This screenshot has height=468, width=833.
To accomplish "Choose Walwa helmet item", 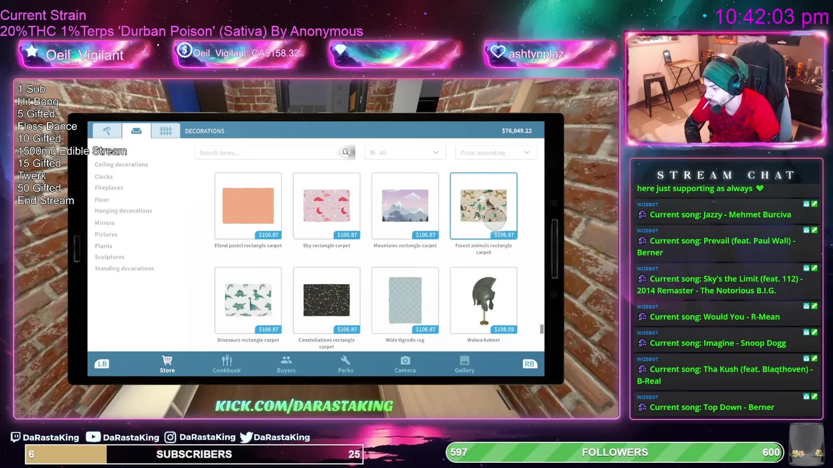I will 484,300.
